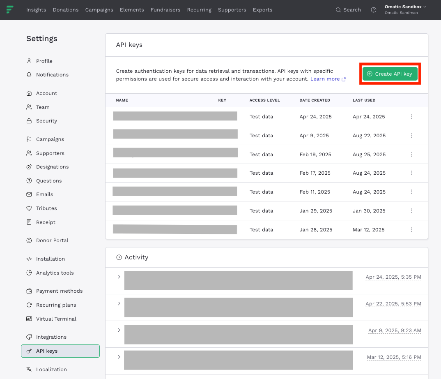Image resolution: width=441 pixels, height=379 pixels.
Task: Click the Donor Portal smiley icon
Action: 29,240
